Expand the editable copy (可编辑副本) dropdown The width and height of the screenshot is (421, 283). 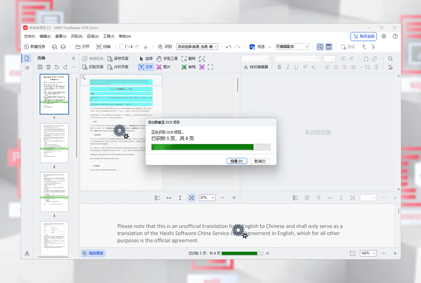pyautogui.click(x=292, y=47)
